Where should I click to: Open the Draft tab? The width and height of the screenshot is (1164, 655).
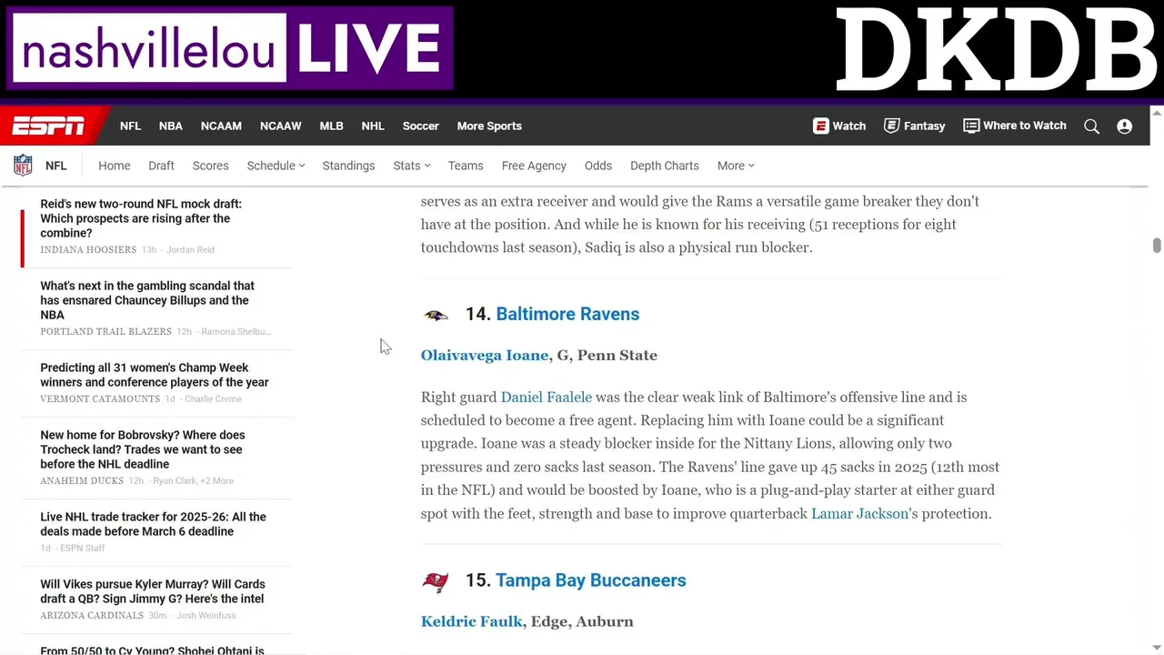pos(161,166)
